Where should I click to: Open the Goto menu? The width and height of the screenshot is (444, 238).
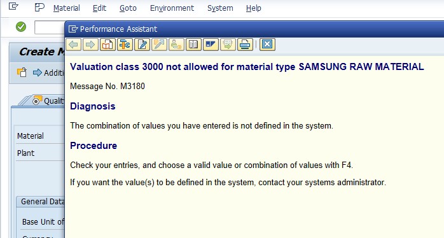128,8
